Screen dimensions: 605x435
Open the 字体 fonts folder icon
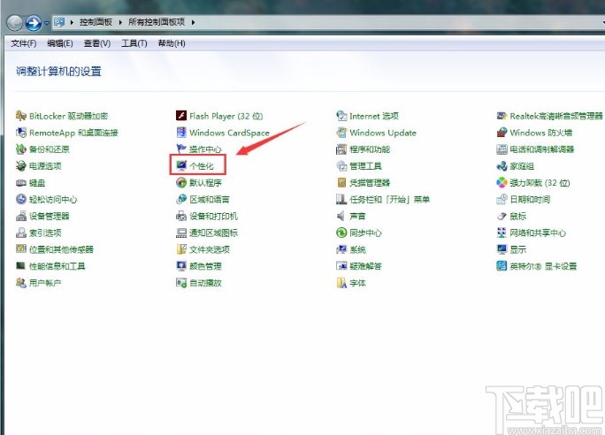coord(341,283)
